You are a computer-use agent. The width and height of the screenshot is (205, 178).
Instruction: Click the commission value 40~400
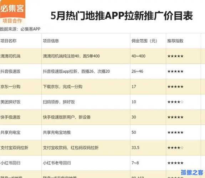click(x=138, y=56)
